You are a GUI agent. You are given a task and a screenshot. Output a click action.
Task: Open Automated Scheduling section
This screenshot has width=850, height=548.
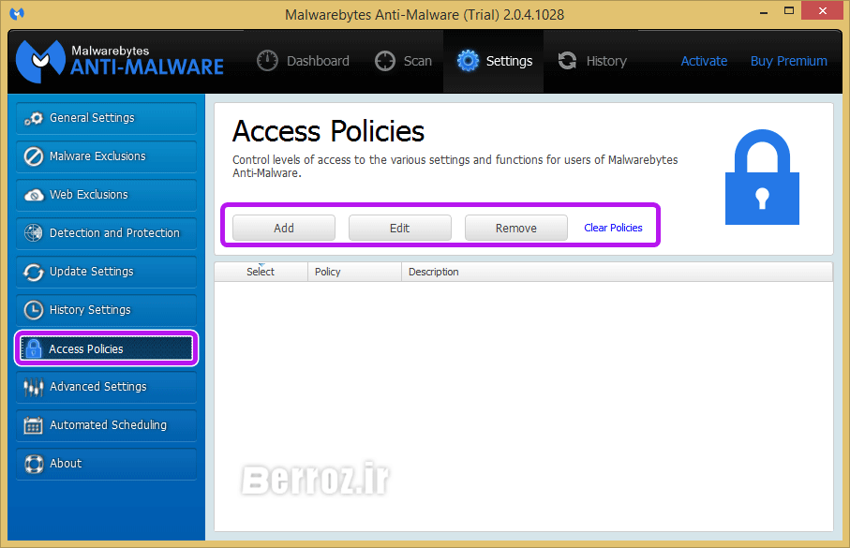tap(106, 425)
